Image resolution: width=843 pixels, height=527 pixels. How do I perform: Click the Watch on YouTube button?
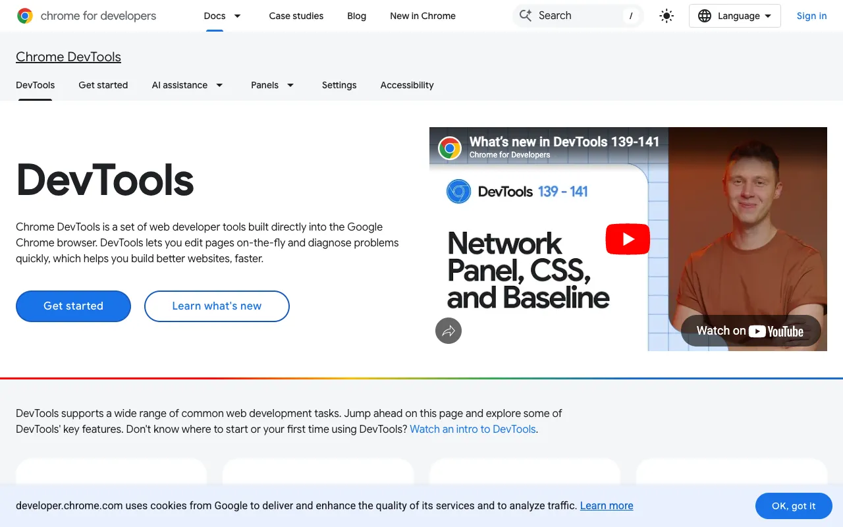coord(751,330)
